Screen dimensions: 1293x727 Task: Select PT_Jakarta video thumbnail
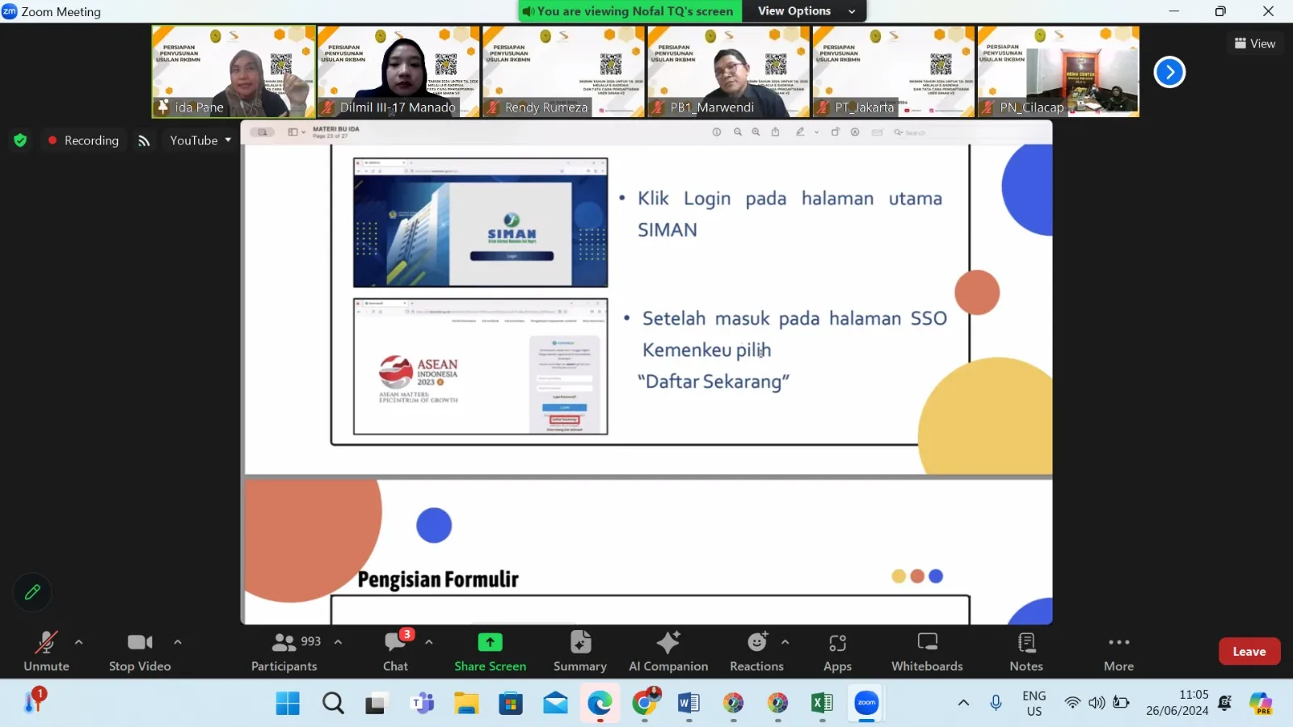pos(894,71)
